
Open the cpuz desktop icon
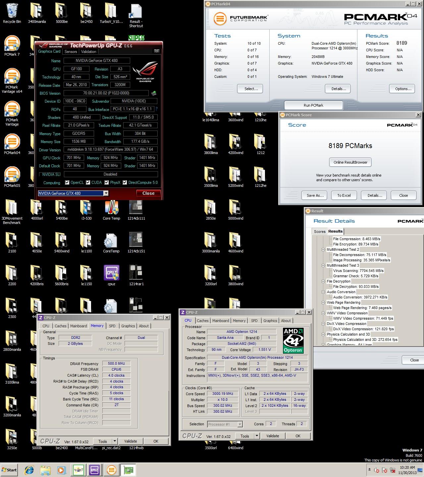pos(111,276)
